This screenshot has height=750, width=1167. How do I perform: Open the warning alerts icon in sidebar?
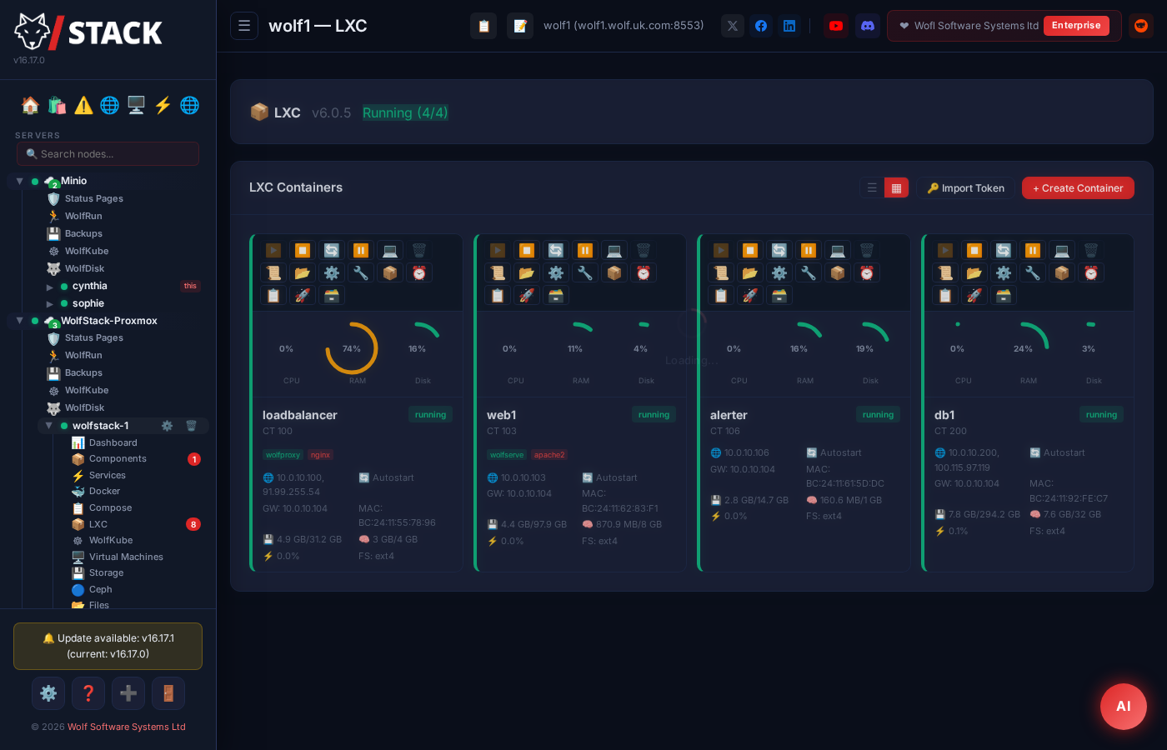coord(83,105)
